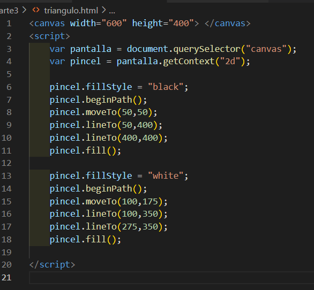Click getContext on line 4
This screenshot has width=314, height=290.
189,62
